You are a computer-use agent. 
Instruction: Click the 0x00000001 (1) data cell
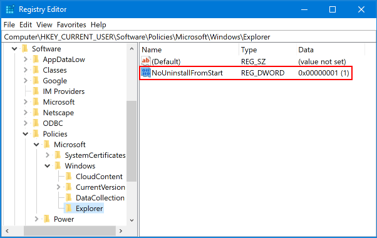324,73
